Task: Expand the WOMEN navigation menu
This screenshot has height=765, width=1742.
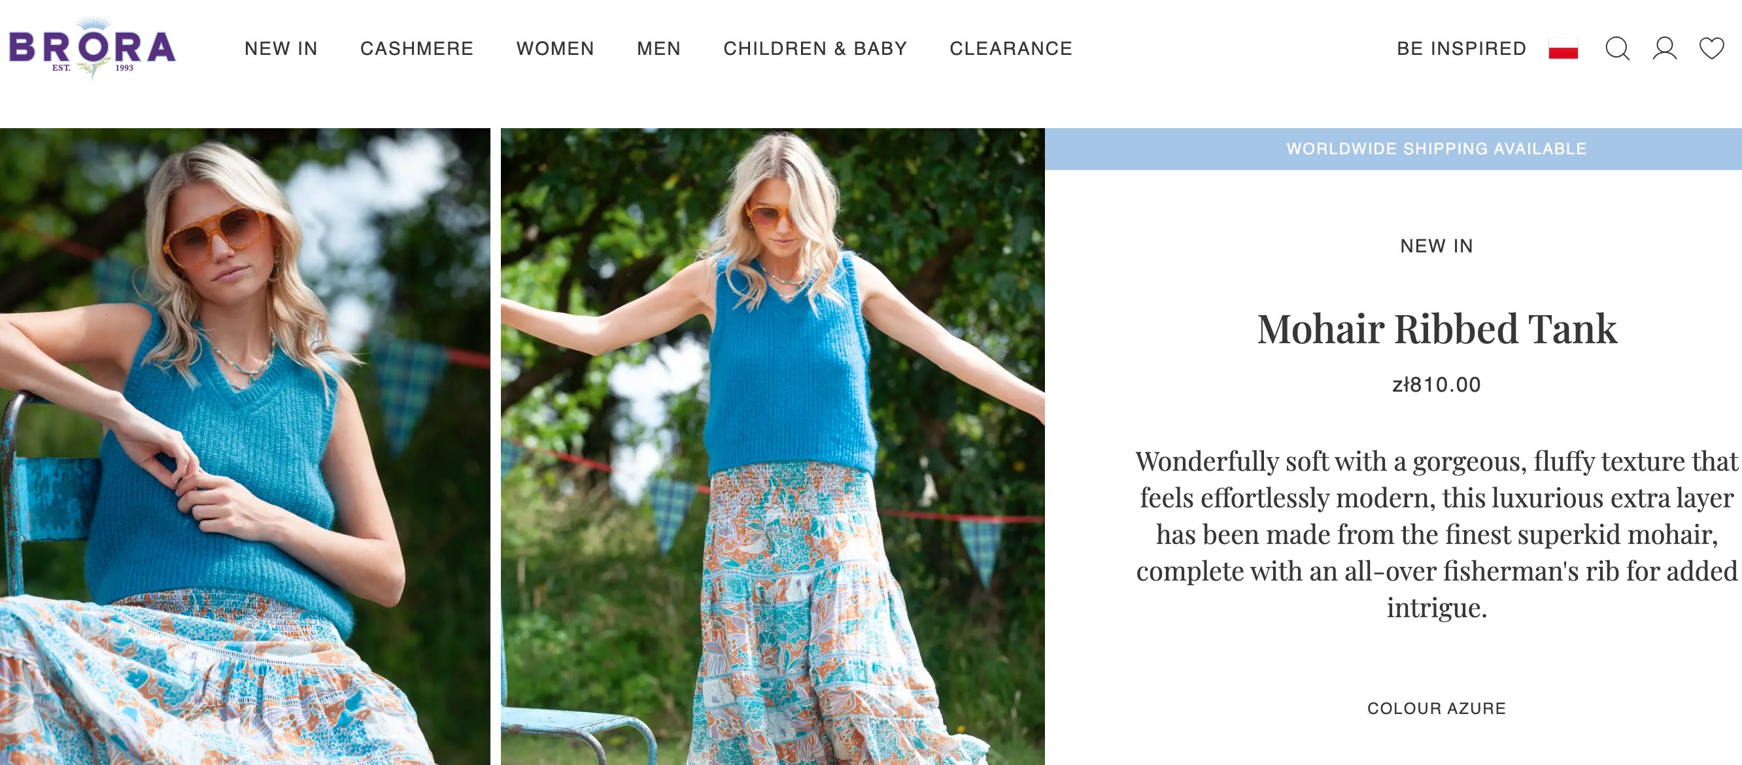Action: [x=555, y=48]
